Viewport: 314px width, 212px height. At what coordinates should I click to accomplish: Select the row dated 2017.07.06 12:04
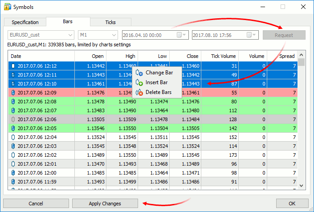(x=153, y=137)
